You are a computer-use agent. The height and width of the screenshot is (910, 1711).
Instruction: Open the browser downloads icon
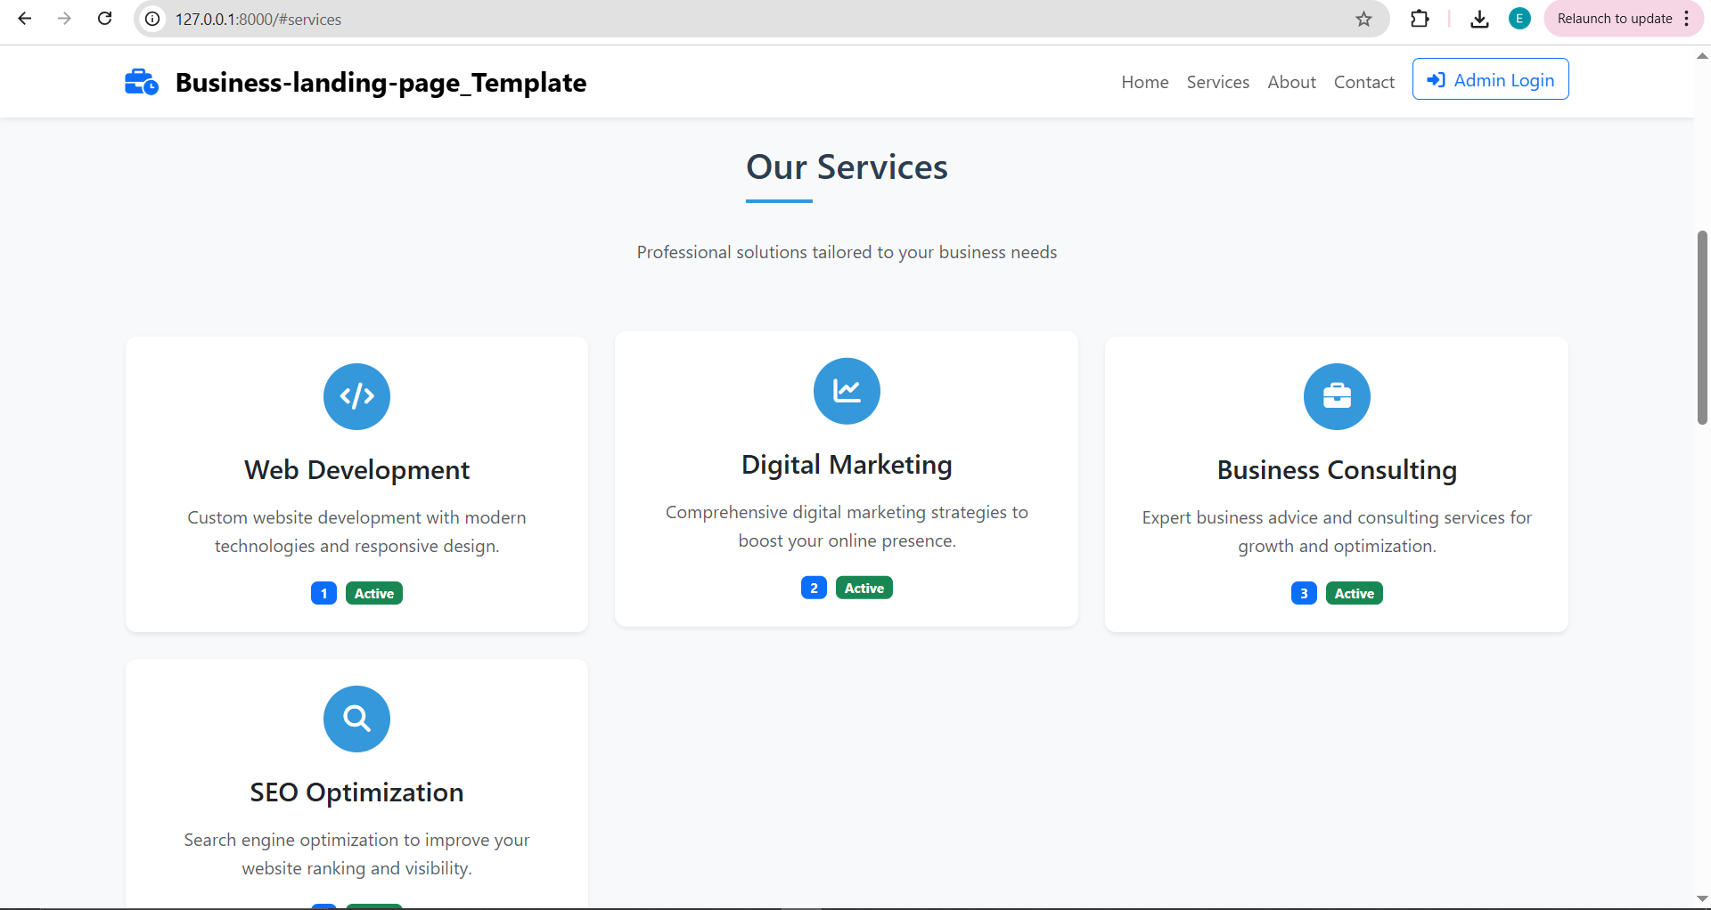pos(1479,19)
